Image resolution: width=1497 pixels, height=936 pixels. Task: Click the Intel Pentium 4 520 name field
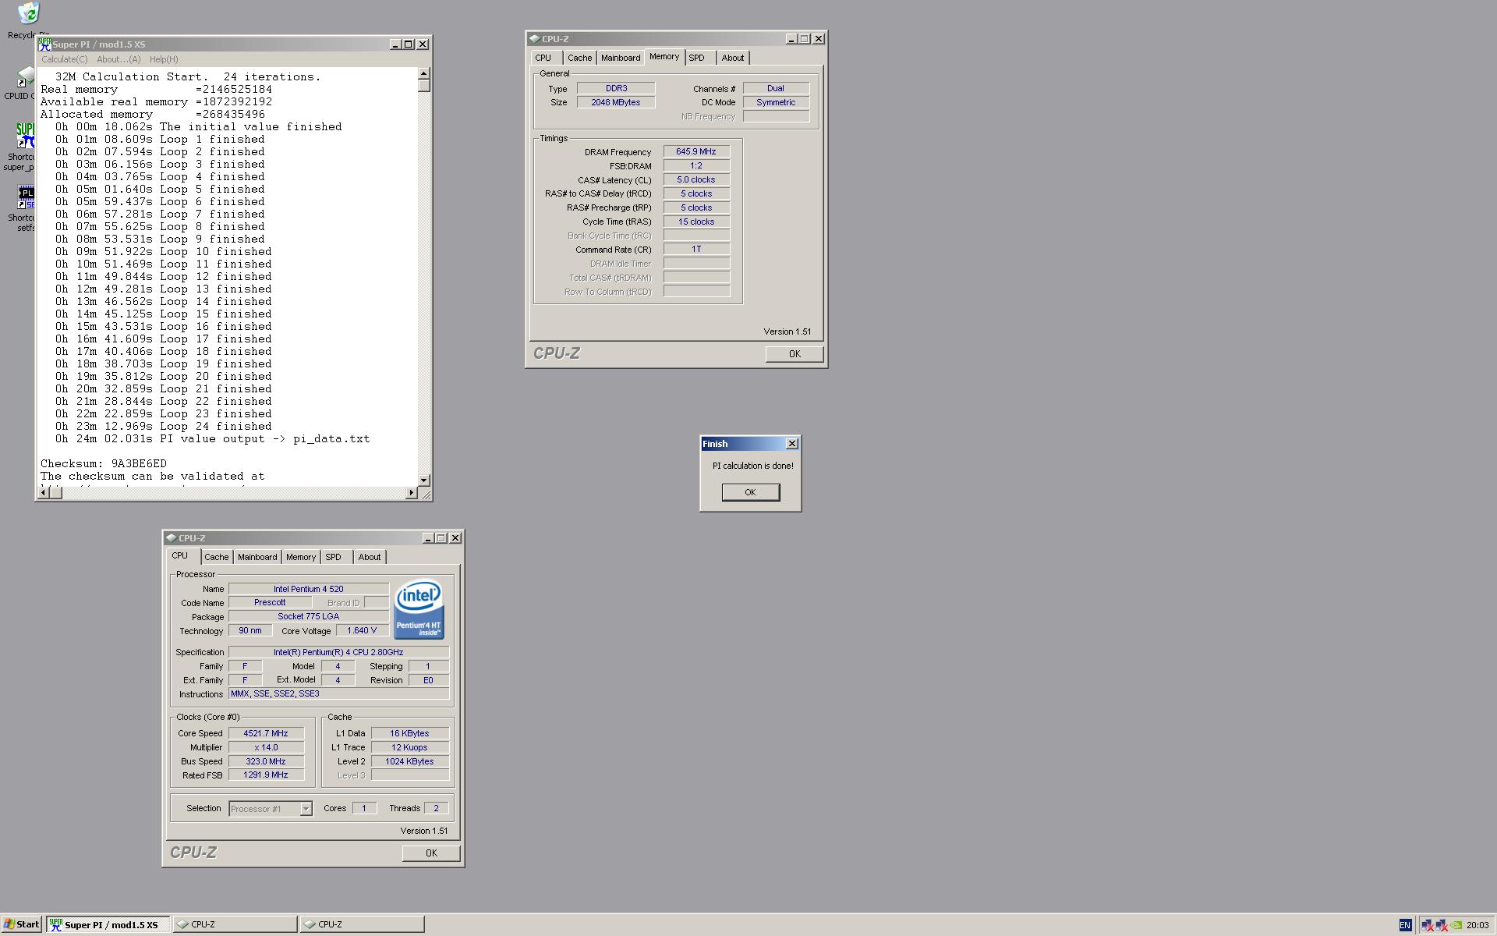coord(308,589)
